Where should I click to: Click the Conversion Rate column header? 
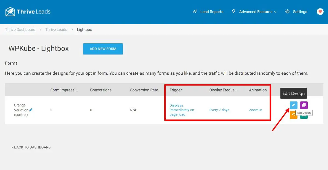[144, 90]
